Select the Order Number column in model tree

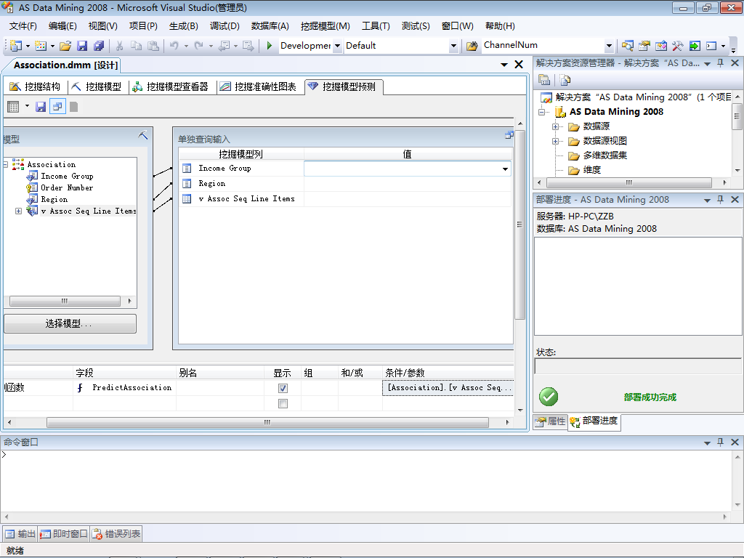point(66,188)
